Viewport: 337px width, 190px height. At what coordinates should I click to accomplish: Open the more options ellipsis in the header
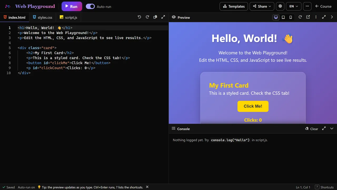tap(307, 6)
